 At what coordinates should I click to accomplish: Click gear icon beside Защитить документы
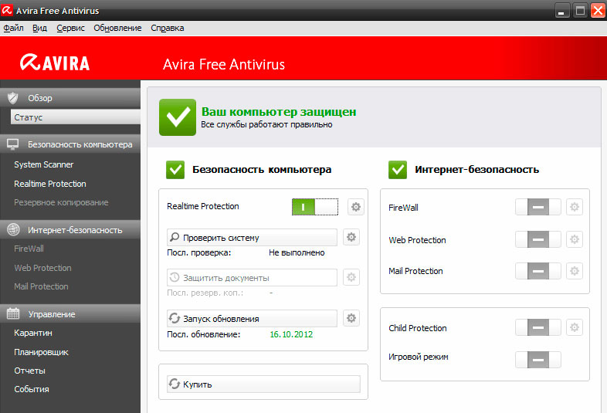pyautogui.click(x=351, y=277)
